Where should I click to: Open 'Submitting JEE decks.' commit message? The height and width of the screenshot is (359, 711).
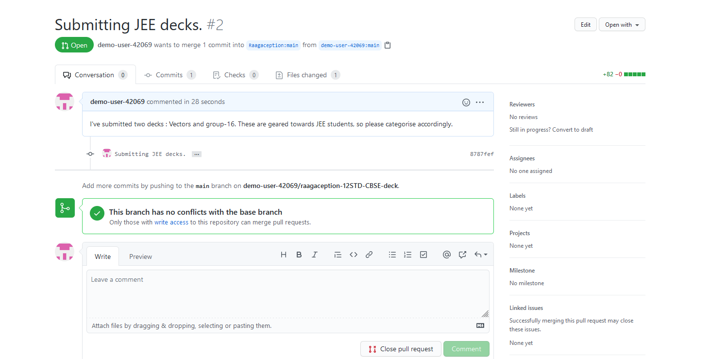click(150, 154)
